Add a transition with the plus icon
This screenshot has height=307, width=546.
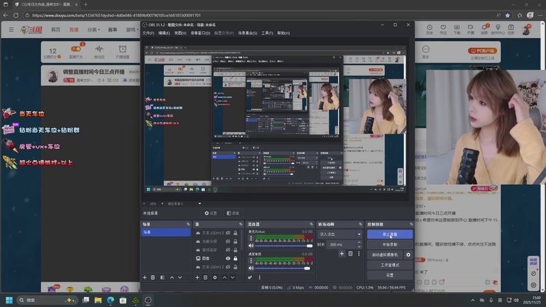point(342,254)
